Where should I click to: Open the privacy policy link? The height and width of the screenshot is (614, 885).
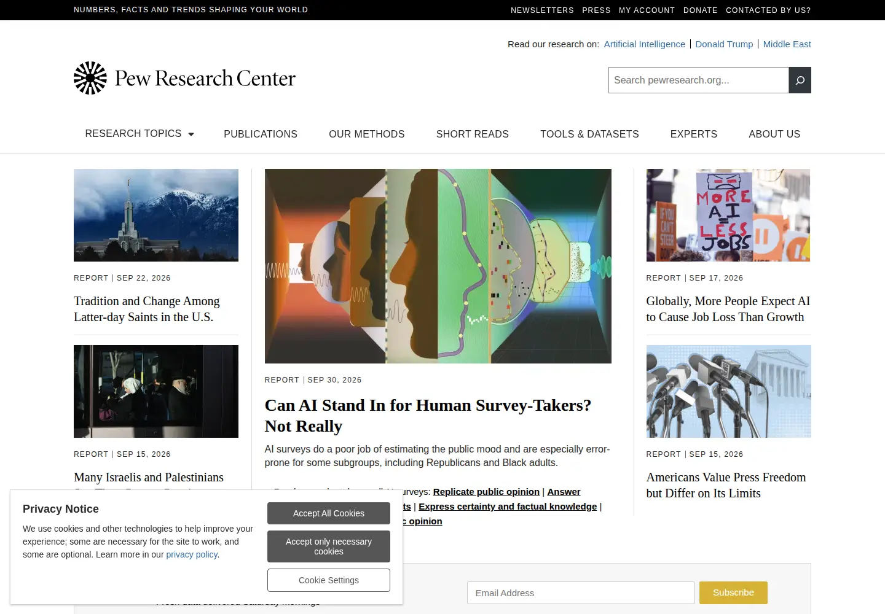pyautogui.click(x=192, y=554)
